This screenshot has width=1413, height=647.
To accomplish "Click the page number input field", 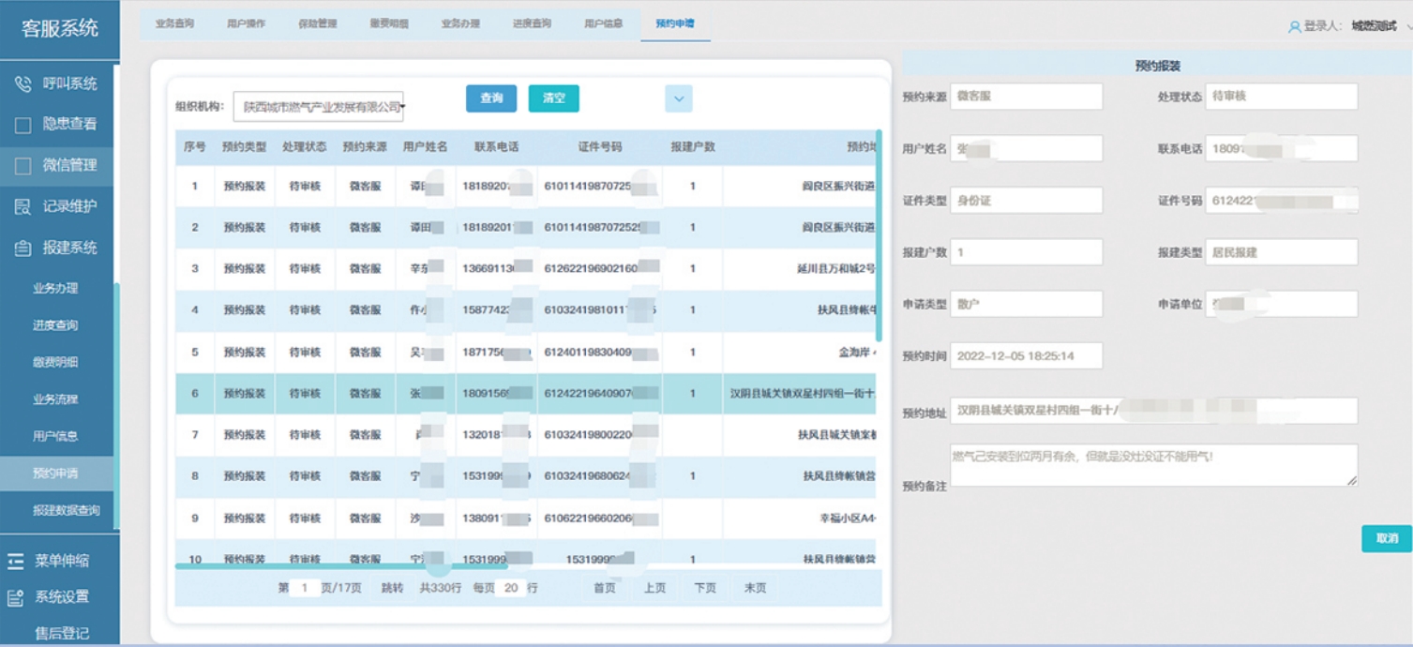I will point(305,588).
